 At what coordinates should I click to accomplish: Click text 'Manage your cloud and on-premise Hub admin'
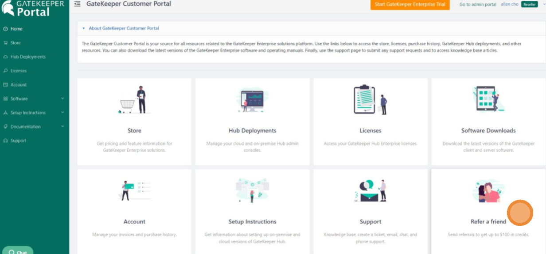(253, 144)
